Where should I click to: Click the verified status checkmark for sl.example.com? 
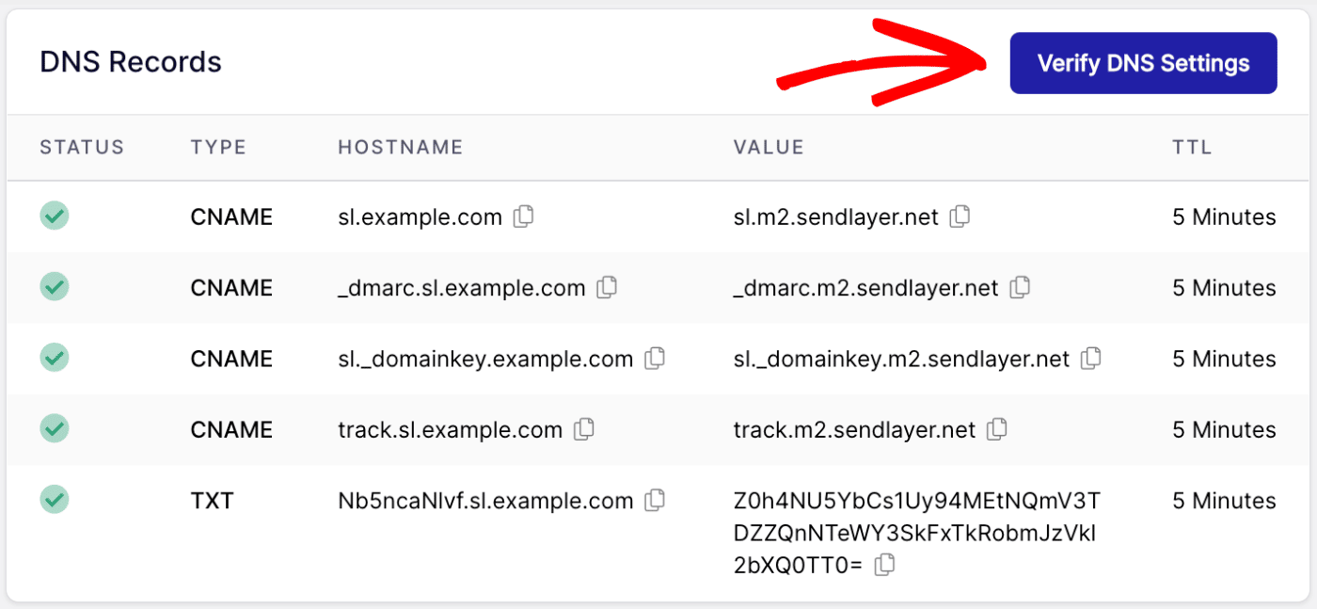pyautogui.click(x=55, y=216)
